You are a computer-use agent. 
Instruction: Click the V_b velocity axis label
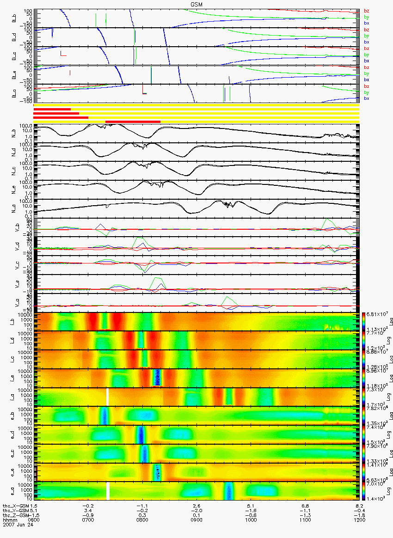(x=17, y=227)
